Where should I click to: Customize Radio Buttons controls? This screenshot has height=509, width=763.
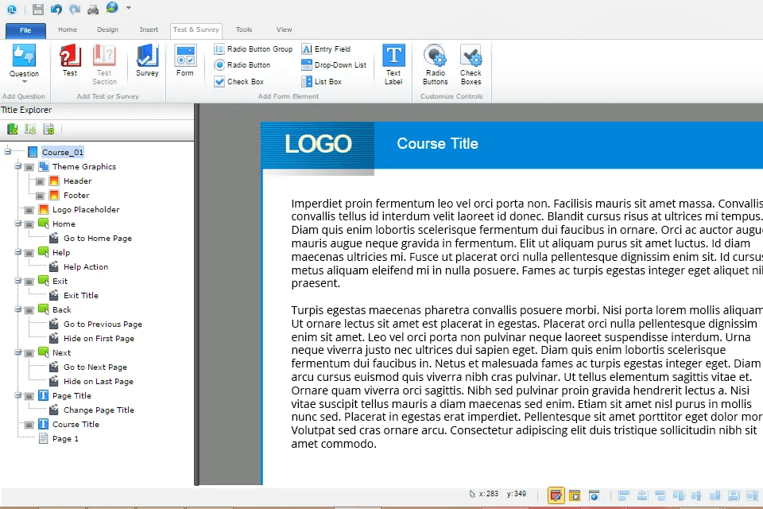(x=435, y=64)
